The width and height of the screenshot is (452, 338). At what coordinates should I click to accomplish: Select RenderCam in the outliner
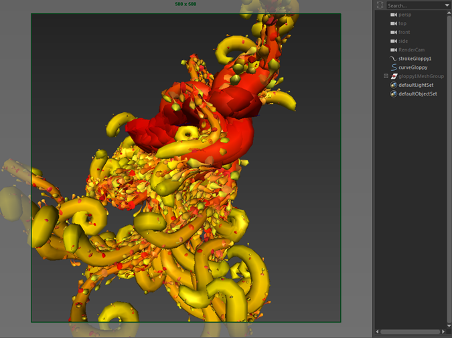coord(410,50)
